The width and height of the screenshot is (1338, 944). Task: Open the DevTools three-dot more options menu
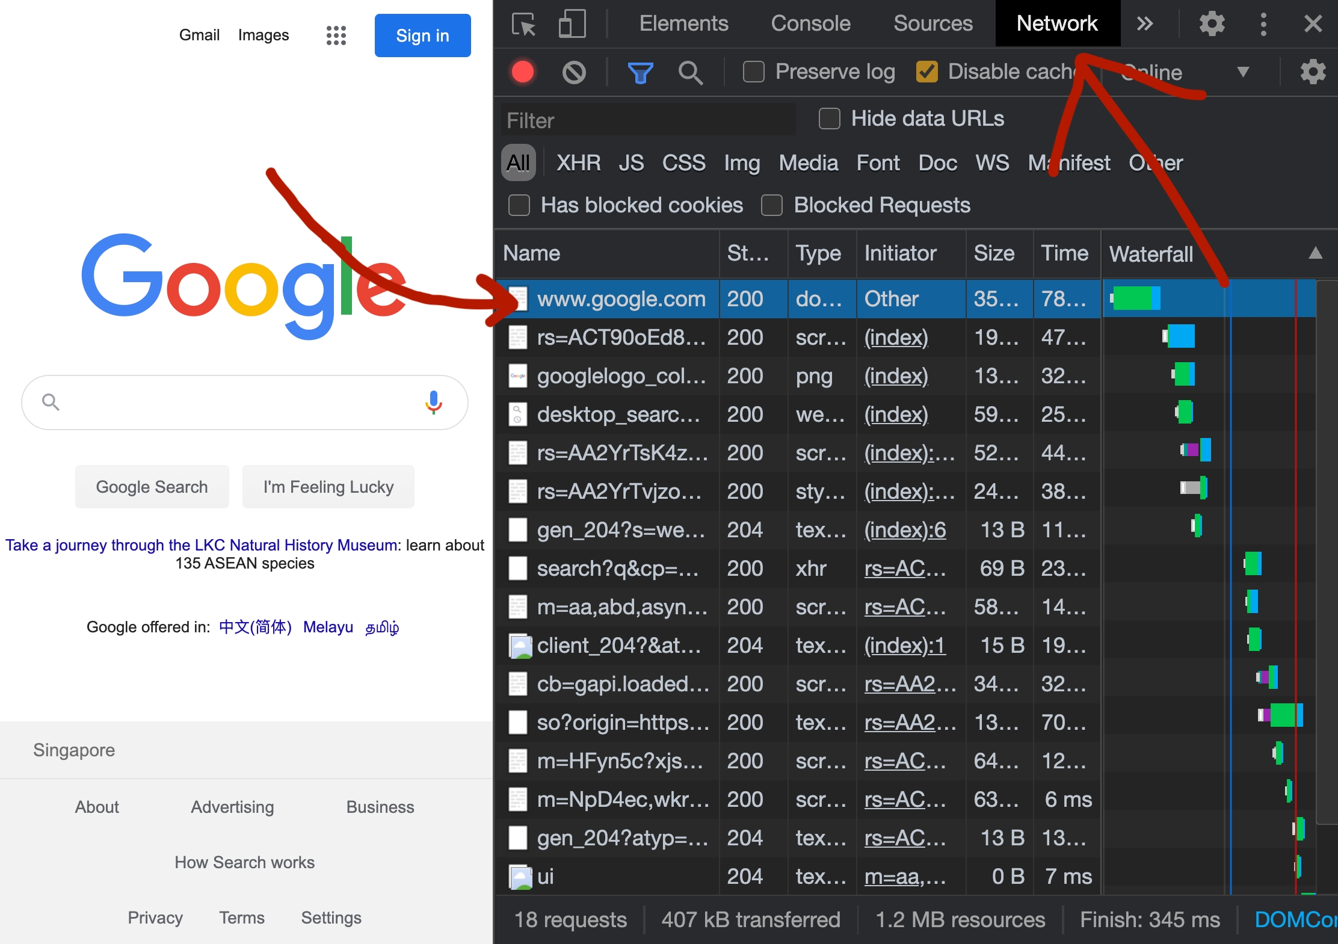pos(1263,24)
